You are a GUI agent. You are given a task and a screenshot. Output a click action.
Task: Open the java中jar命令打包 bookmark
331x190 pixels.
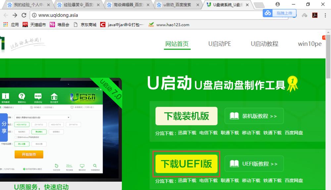click(122, 25)
